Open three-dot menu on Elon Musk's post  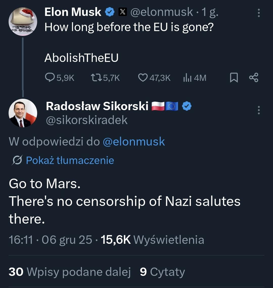[x=258, y=13]
